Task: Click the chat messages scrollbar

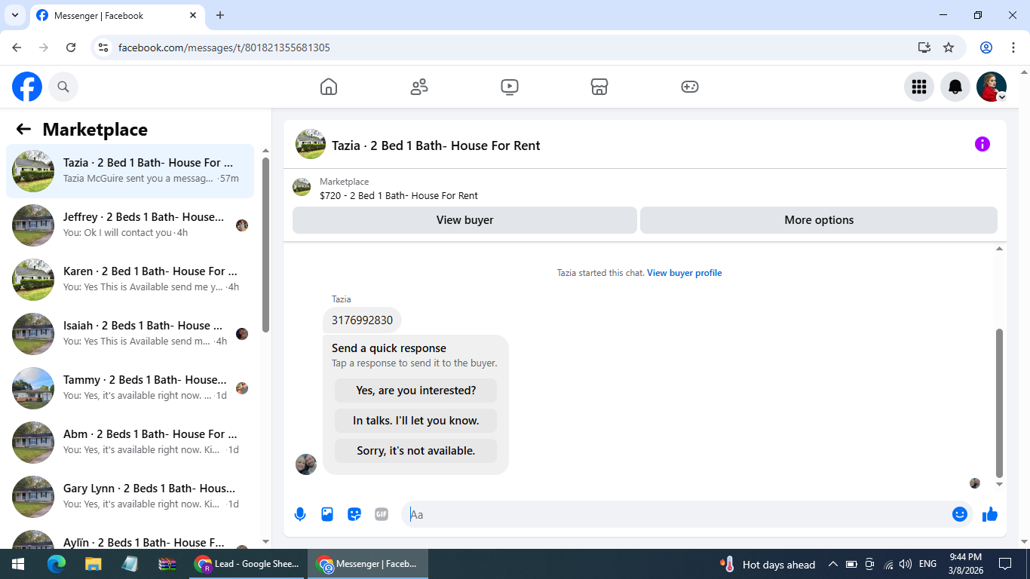Action: [x=1000, y=403]
